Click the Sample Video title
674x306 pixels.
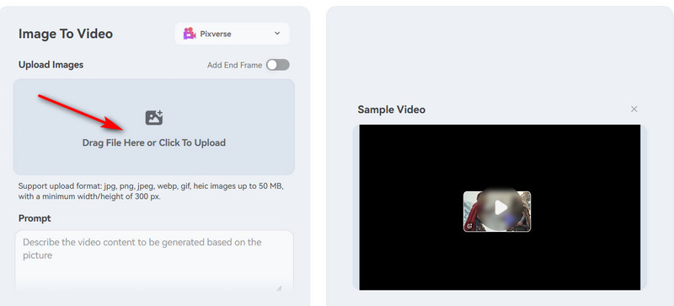pyautogui.click(x=392, y=110)
